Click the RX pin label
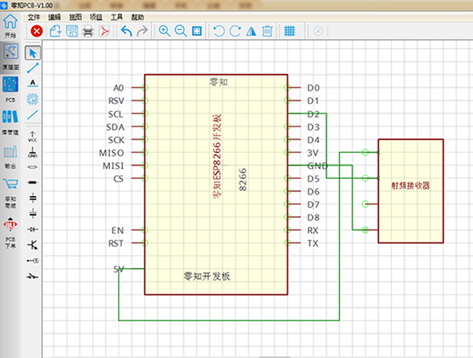 [313, 231]
